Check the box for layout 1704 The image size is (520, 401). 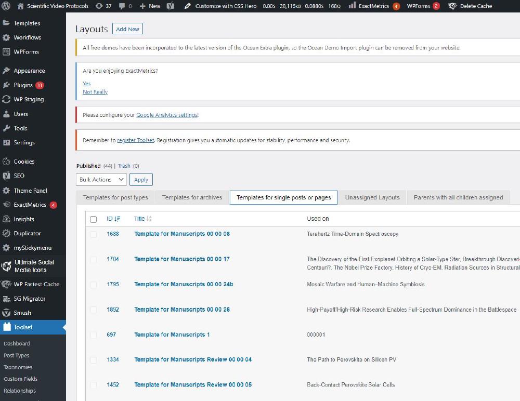pyautogui.click(x=94, y=260)
